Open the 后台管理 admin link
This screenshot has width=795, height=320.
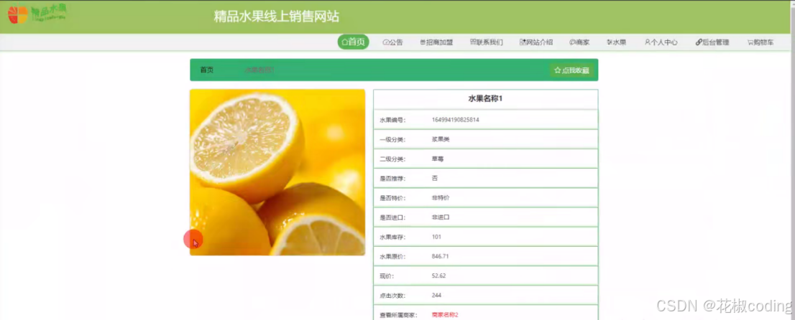[x=712, y=42]
